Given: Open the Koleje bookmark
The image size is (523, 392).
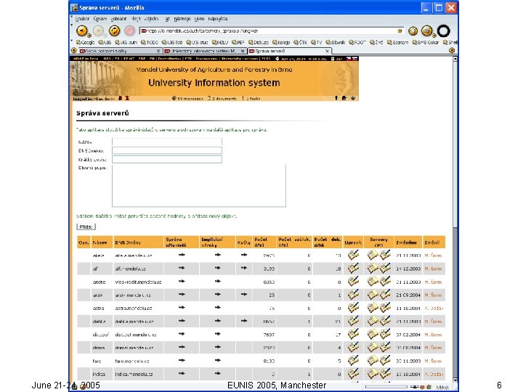Looking at the screenshot, I should [x=281, y=42].
